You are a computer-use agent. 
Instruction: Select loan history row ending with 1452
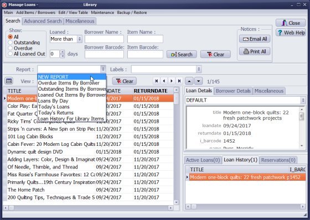(247, 177)
